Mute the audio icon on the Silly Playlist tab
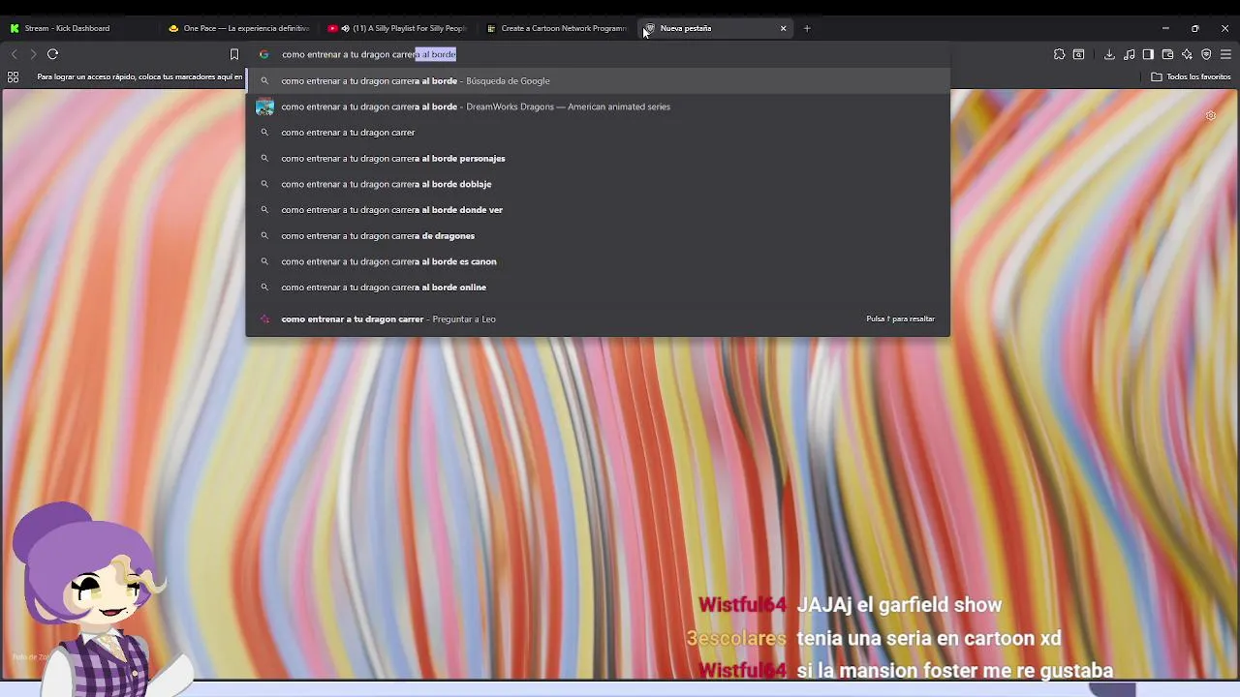The image size is (1240, 697). pos(345,28)
